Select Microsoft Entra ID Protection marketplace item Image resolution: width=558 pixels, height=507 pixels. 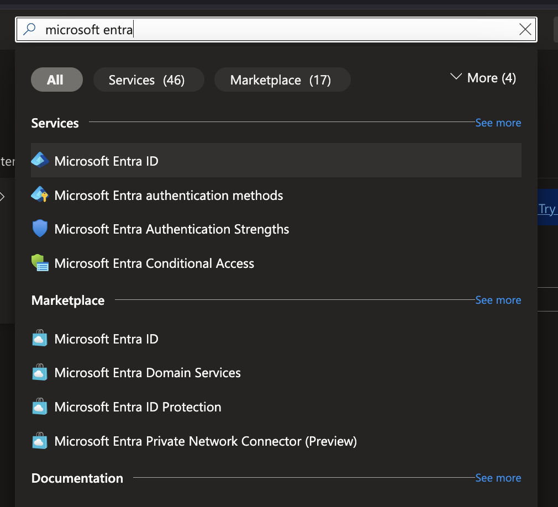(137, 407)
